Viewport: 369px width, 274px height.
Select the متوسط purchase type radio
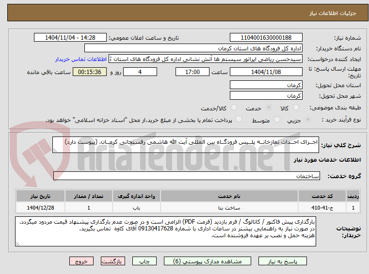point(277,120)
